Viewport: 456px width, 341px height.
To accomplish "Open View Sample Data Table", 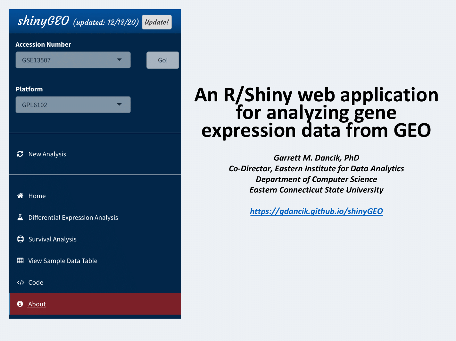I will coord(62,261).
